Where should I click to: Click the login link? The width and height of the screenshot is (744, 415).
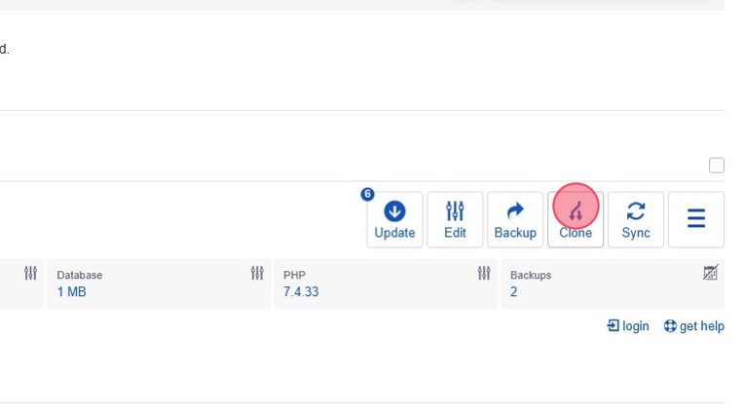pos(628,326)
